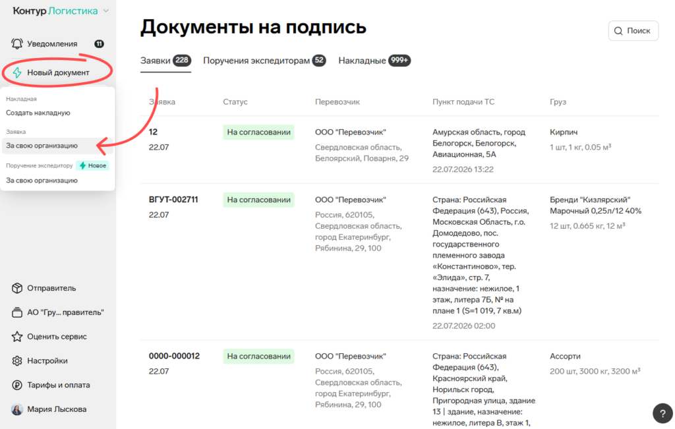This screenshot has width=675, height=429.
Task: Click the gear icon beside Настройки
Action: click(x=16, y=360)
